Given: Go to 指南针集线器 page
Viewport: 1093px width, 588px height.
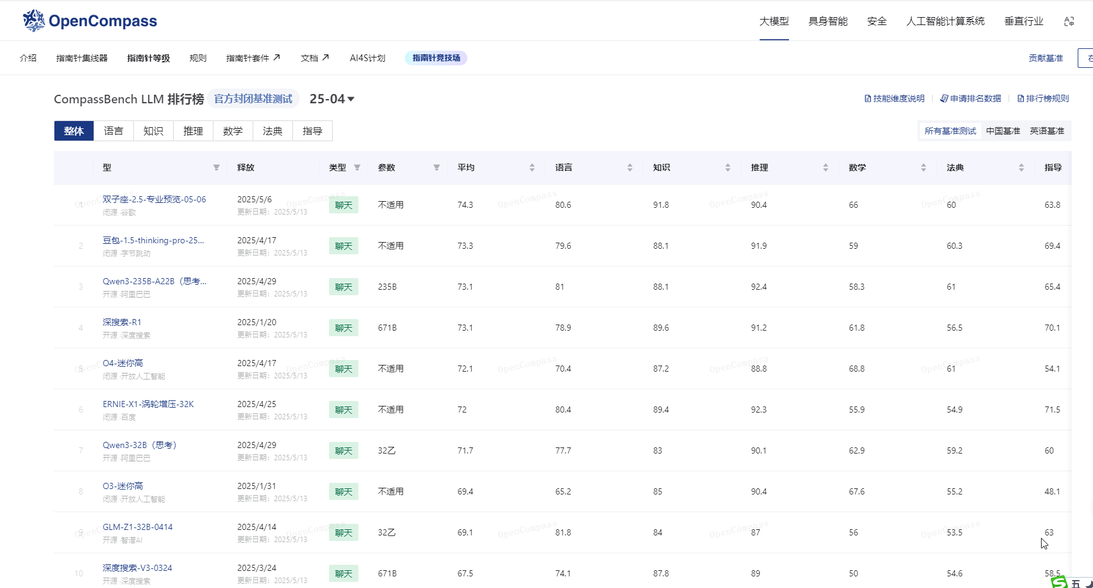Looking at the screenshot, I should (x=82, y=58).
